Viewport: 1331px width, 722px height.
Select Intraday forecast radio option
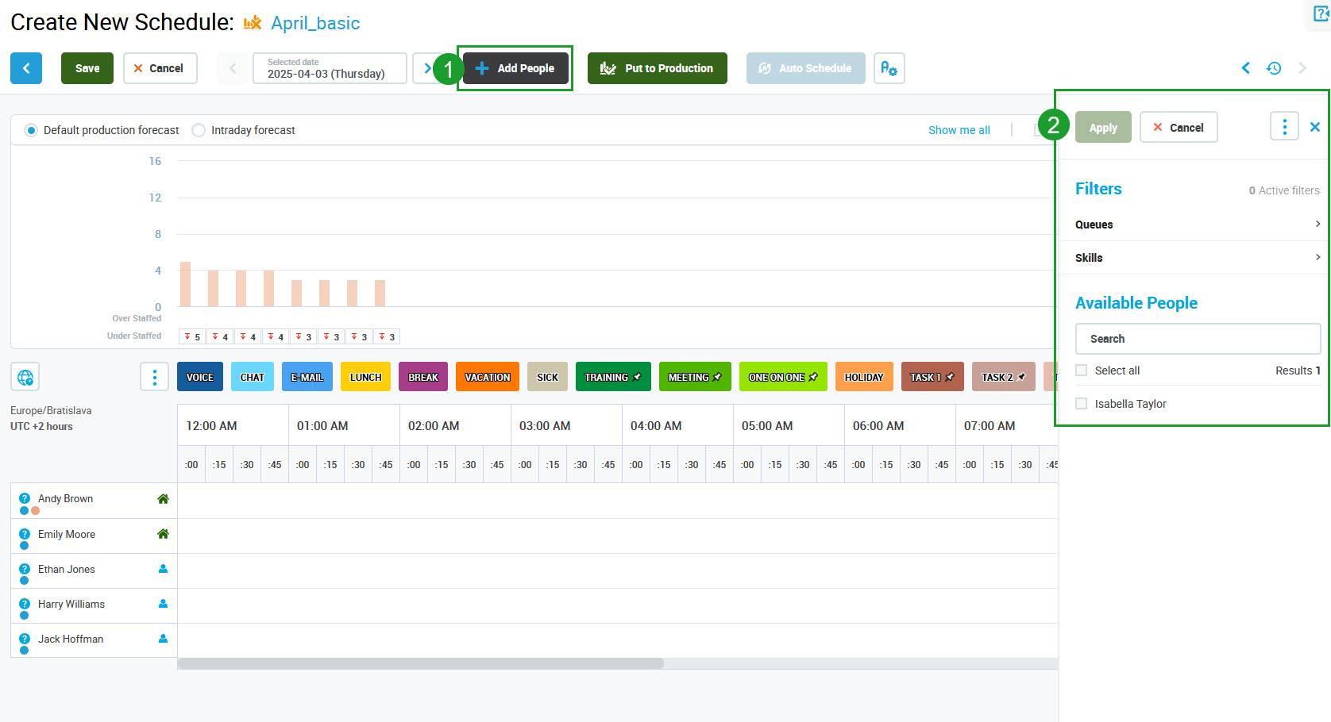click(199, 130)
